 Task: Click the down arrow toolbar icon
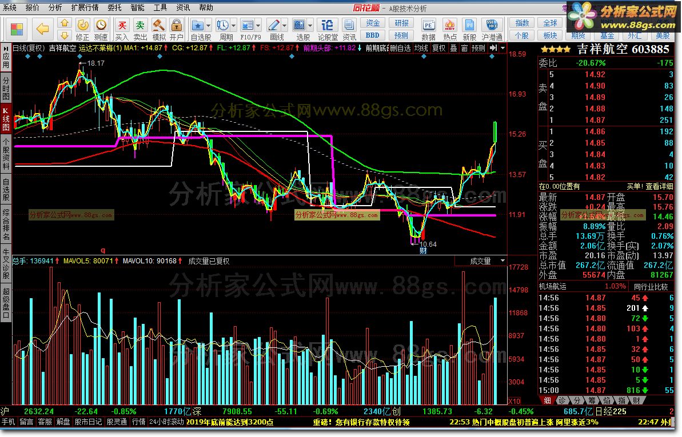tap(65, 35)
